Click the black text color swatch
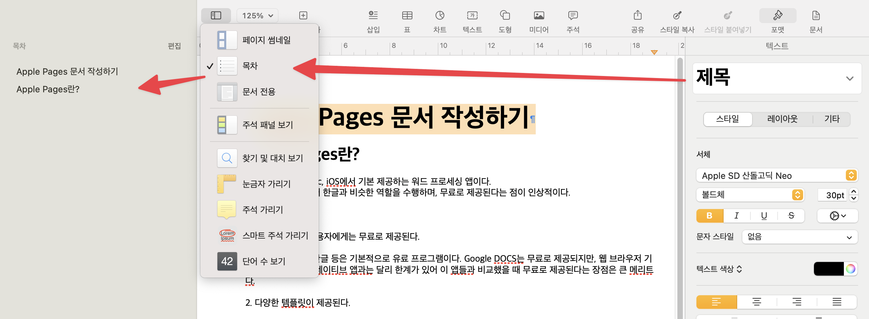Screen dimensions: 869x319 pyautogui.click(x=829, y=269)
